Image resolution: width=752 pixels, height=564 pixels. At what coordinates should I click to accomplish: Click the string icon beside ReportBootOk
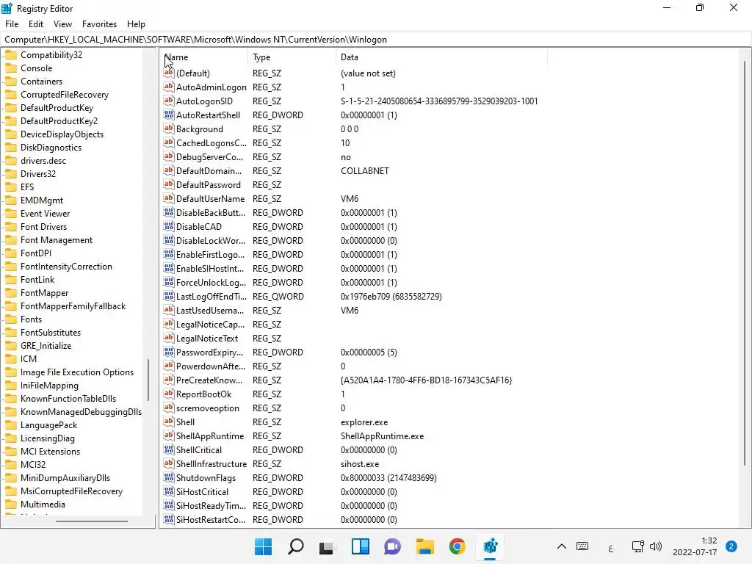[168, 394]
